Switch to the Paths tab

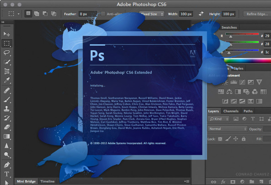pos(248,111)
